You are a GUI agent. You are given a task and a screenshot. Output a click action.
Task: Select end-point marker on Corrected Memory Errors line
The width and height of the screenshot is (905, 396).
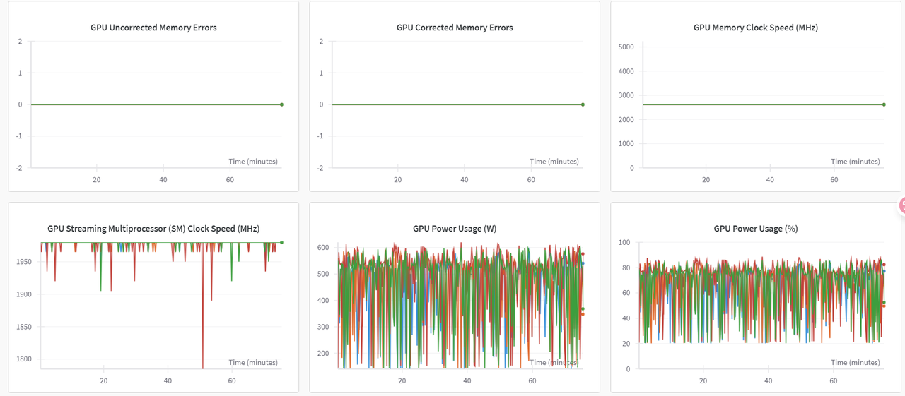point(583,104)
